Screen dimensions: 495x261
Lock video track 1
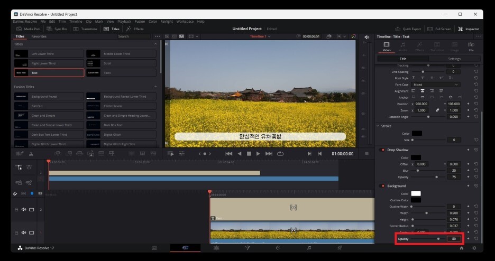[x=16, y=232]
